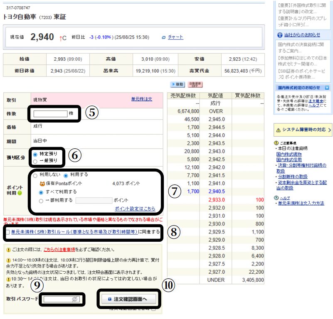
Task: Choose 利用しない for point usage
Action: pos(35,175)
